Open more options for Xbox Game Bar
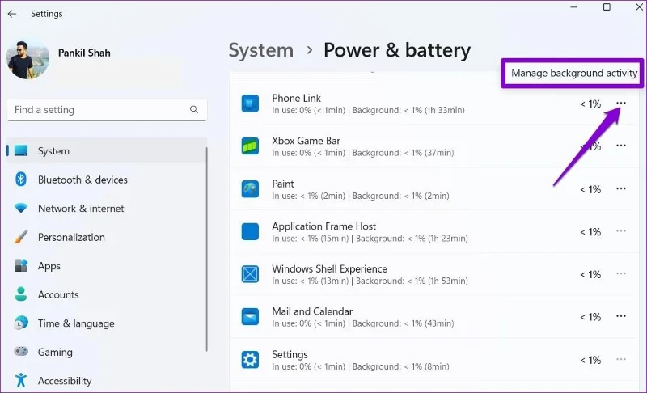647x393 pixels. click(x=621, y=146)
